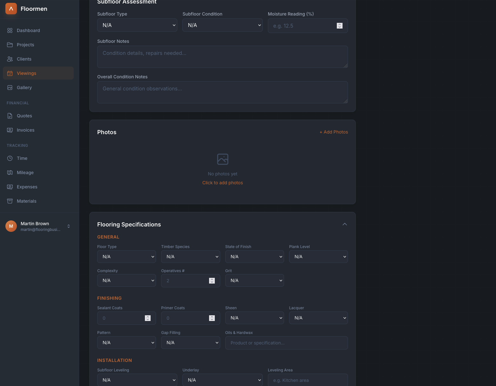Click the Floormen logo icon

click(x=11, y=9)
